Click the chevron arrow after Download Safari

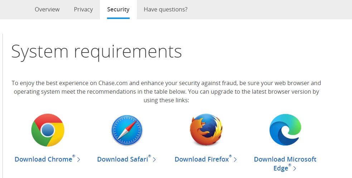point(154,159)
